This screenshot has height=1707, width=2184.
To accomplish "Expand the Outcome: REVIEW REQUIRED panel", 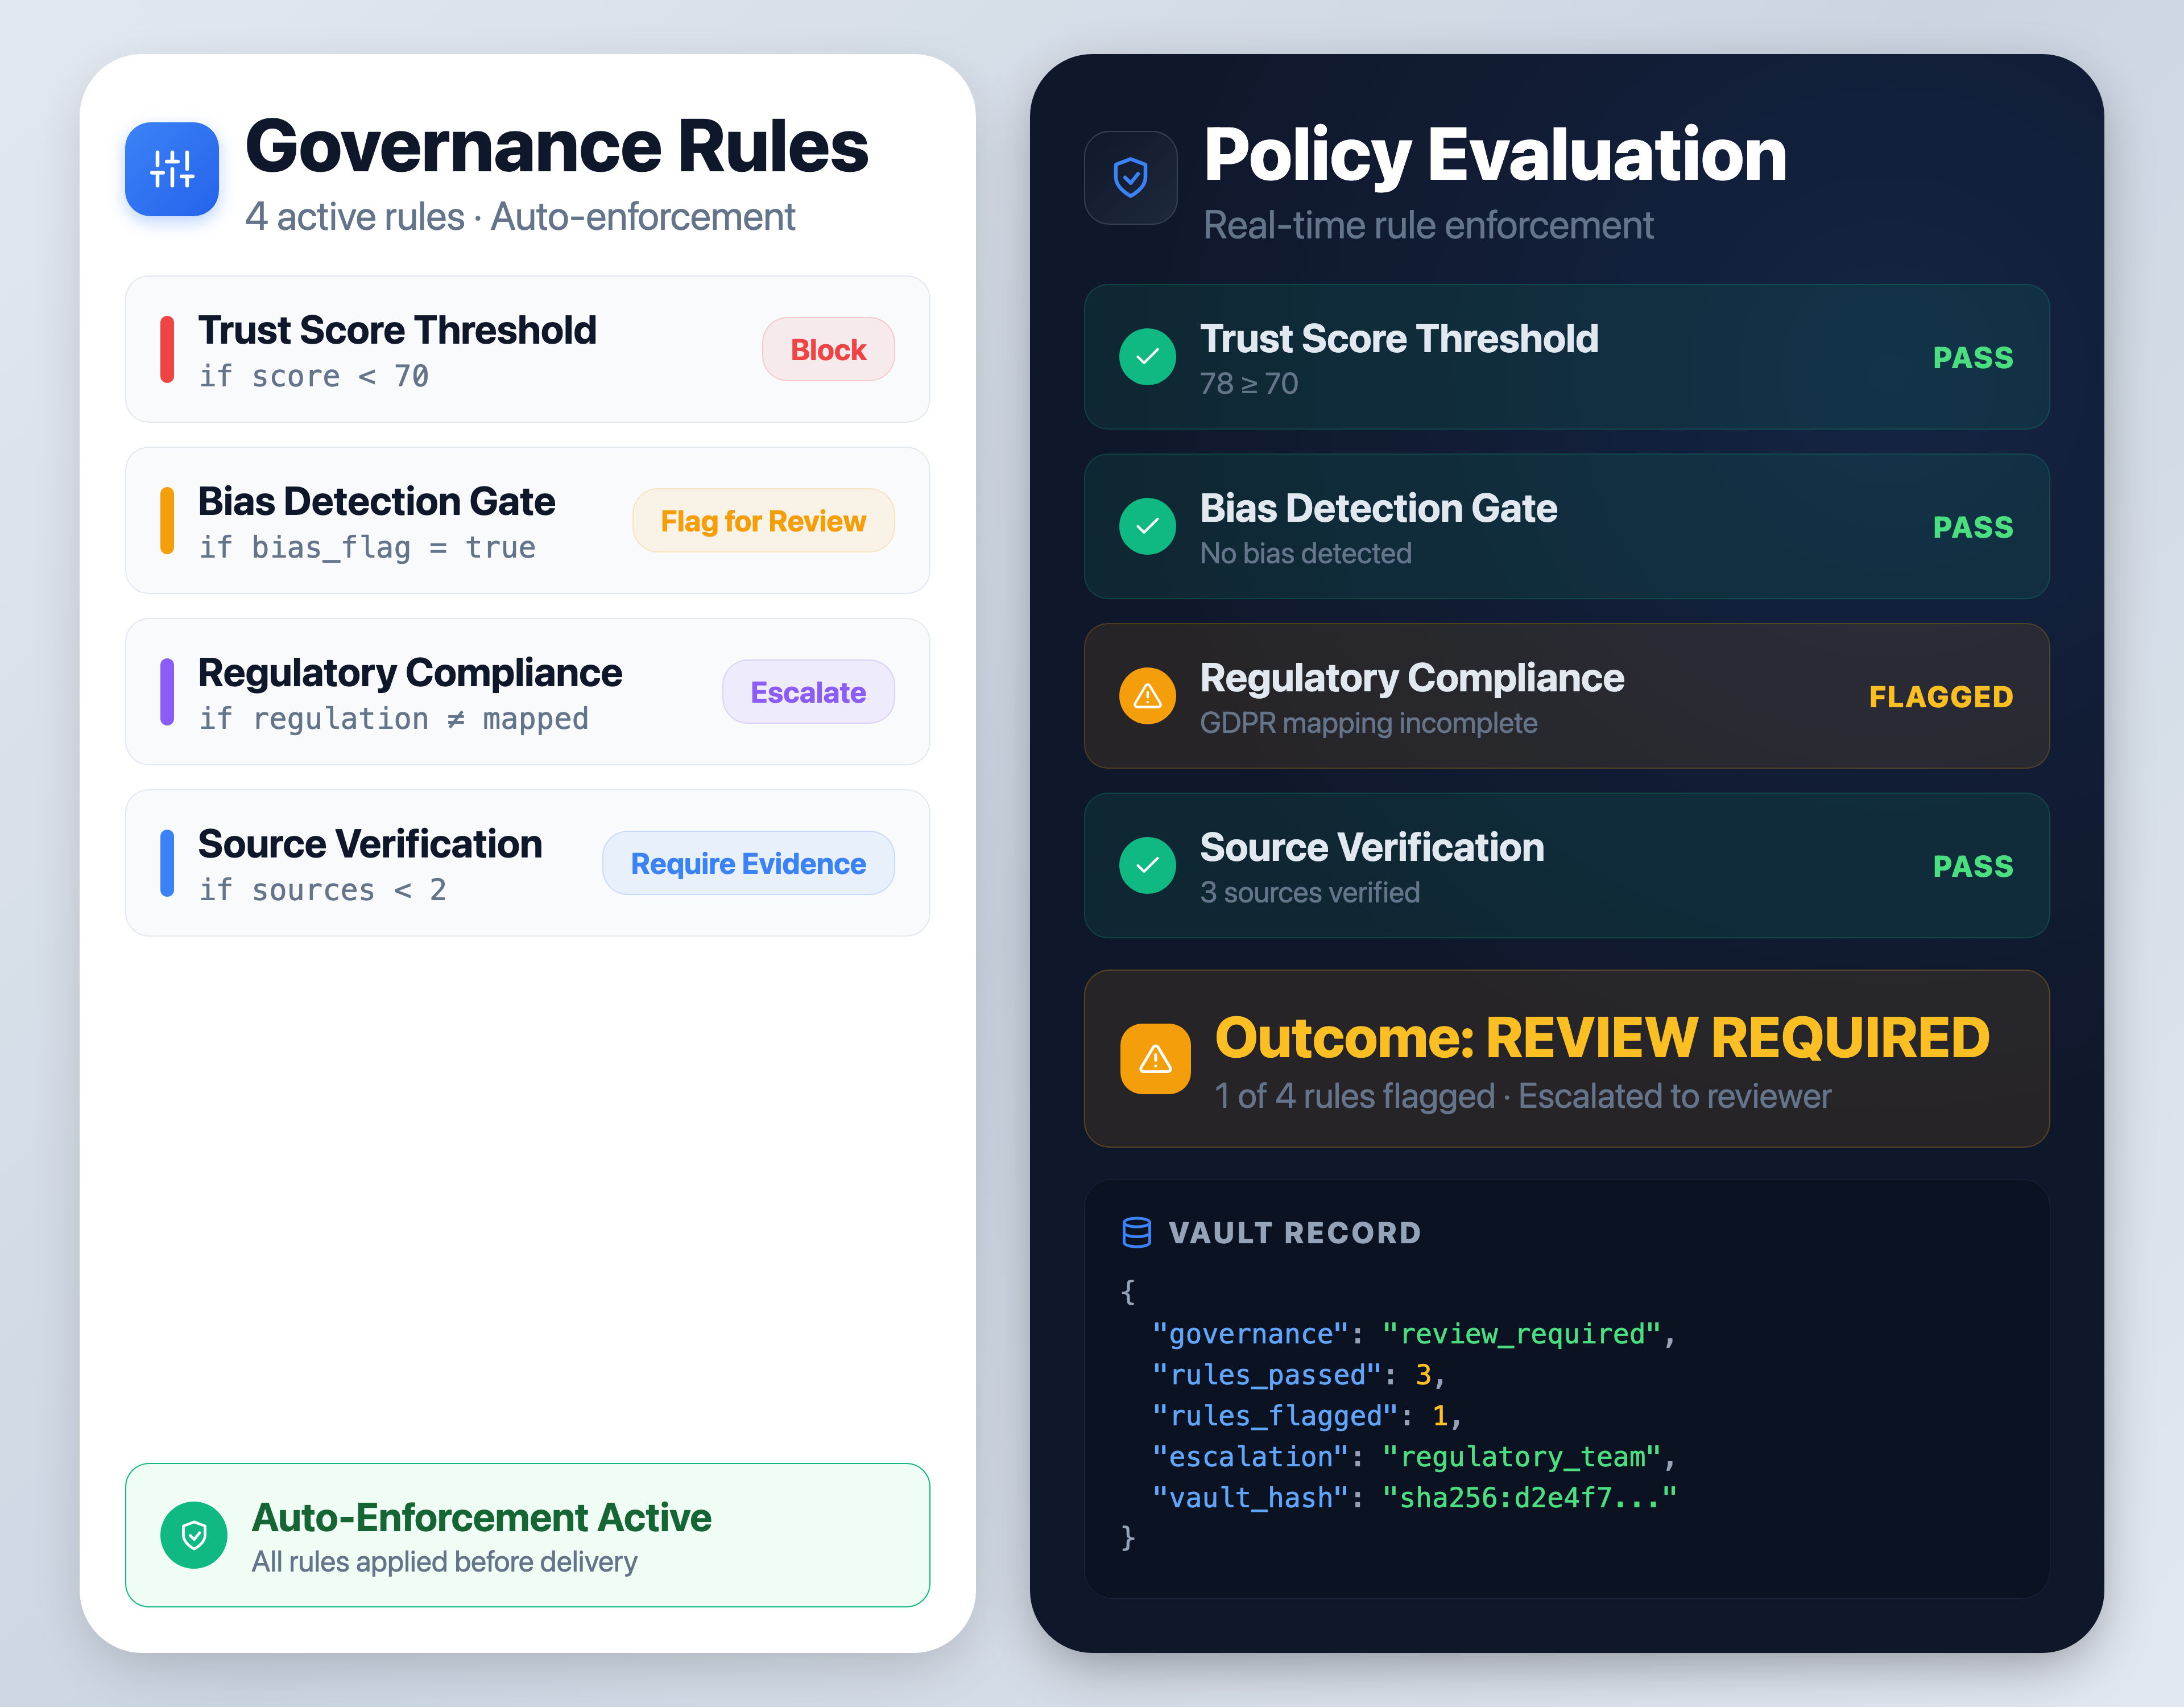I will point(1566,1058).
